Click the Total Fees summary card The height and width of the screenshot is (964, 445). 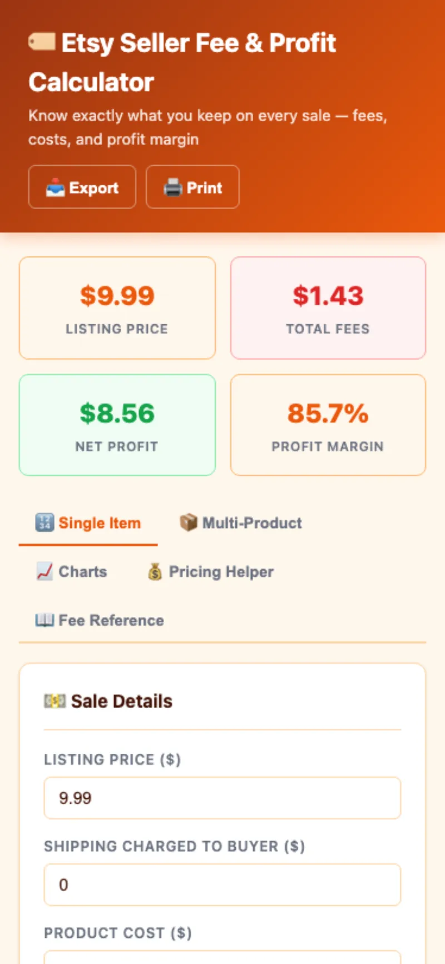[328, 308]
